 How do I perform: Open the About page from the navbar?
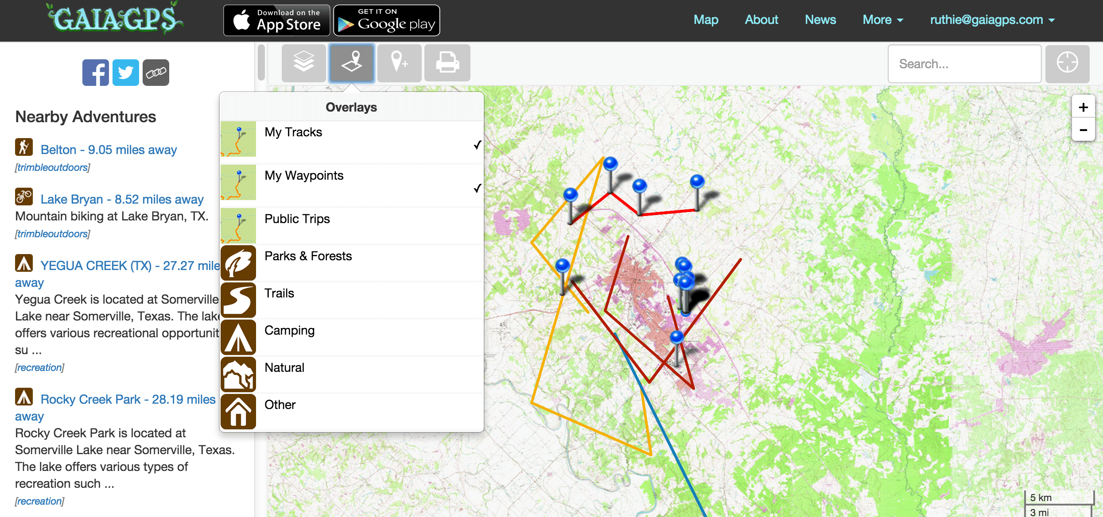(761, 20)
